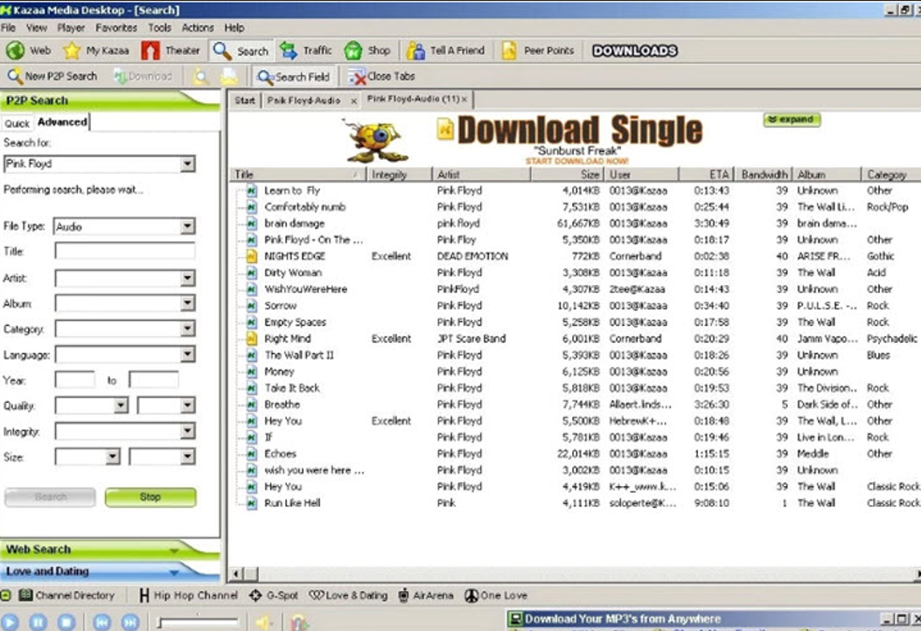
Task: Sort results by Title column
Action: [297, 174]
